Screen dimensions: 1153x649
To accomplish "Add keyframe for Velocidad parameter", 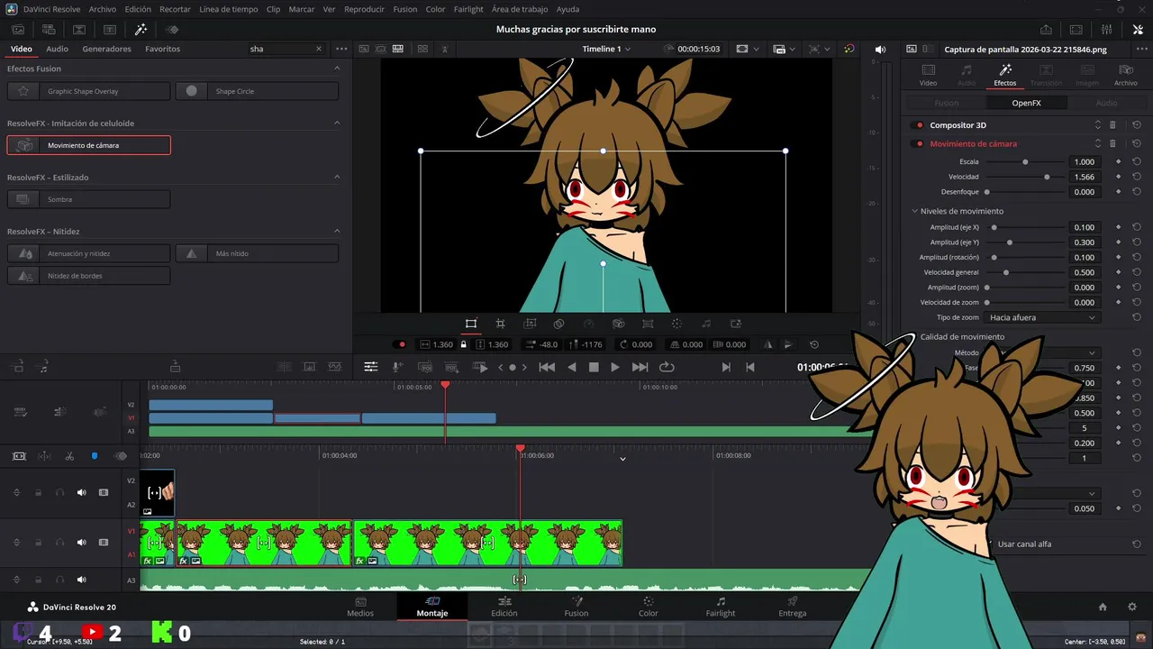I will tap(1118, 177).
